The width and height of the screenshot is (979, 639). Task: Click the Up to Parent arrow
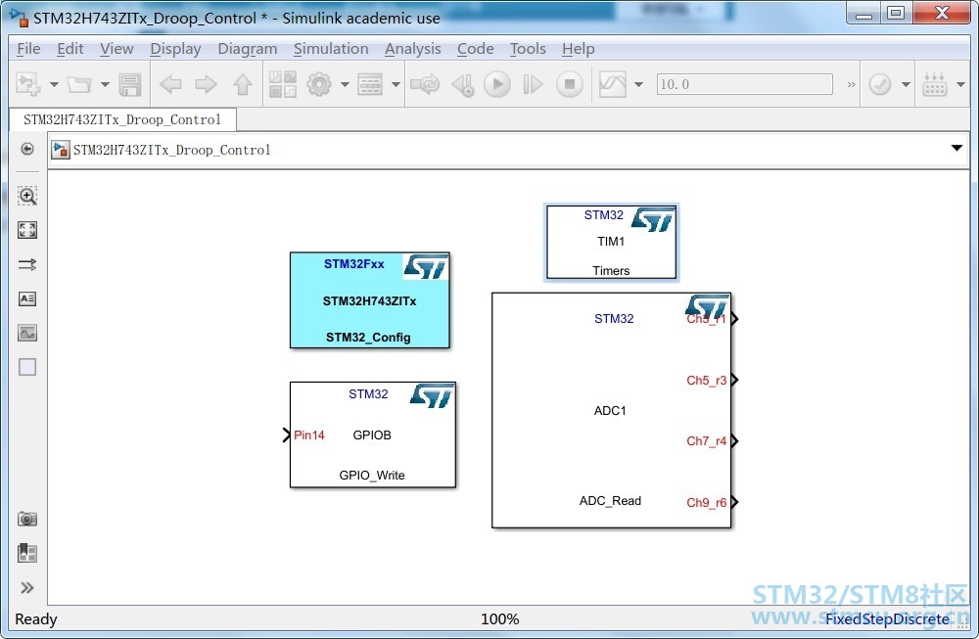click(242, 84)
